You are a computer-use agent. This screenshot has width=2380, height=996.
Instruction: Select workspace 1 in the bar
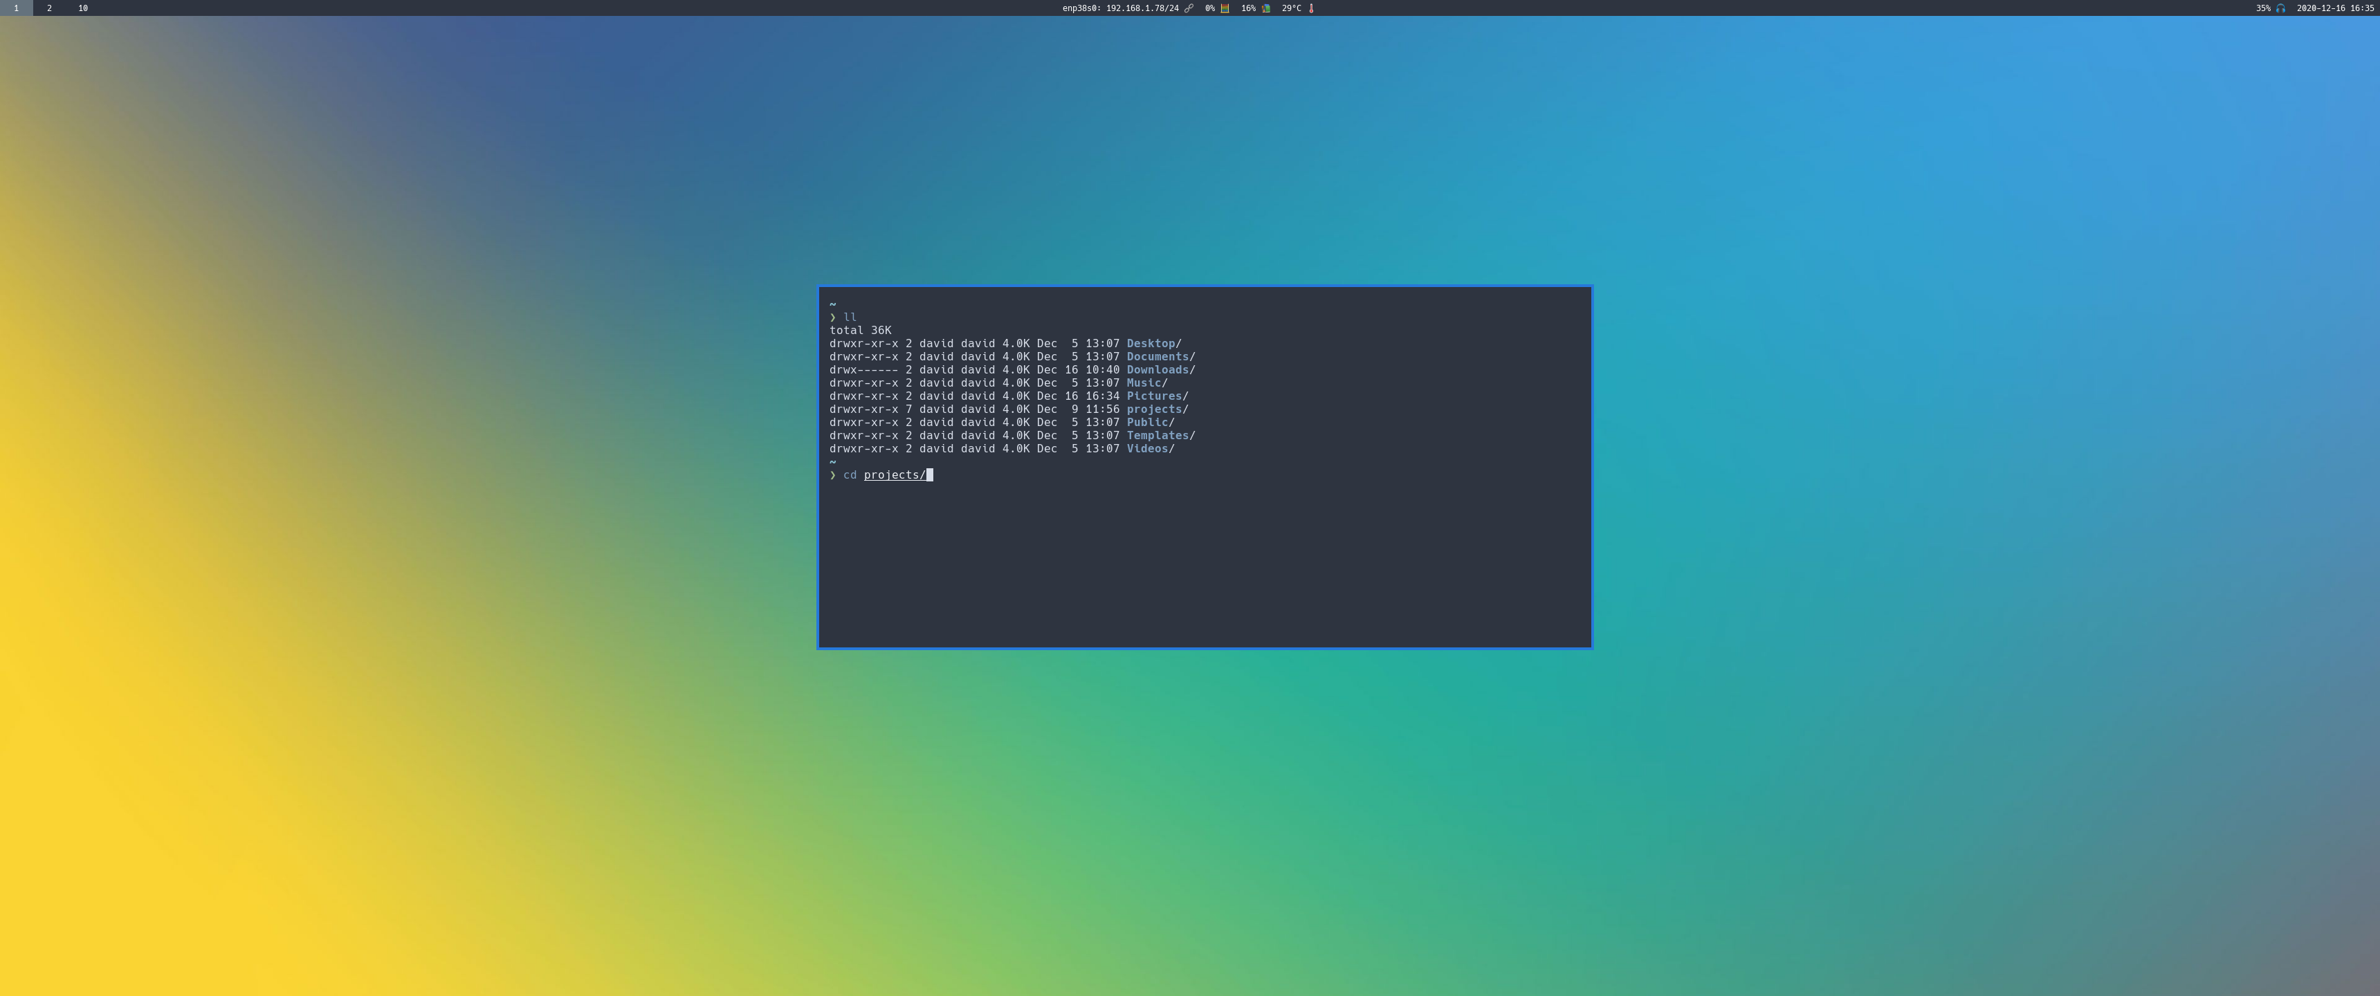click(16, 8)
